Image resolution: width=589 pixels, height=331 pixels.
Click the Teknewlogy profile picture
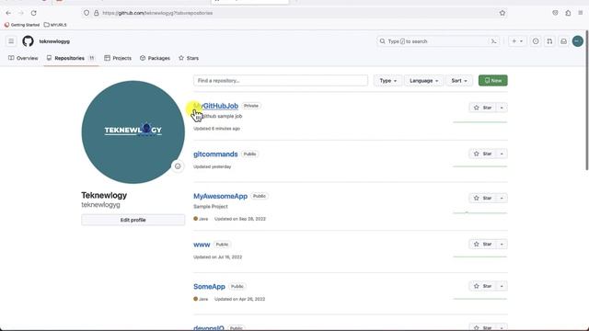point(133,132)
